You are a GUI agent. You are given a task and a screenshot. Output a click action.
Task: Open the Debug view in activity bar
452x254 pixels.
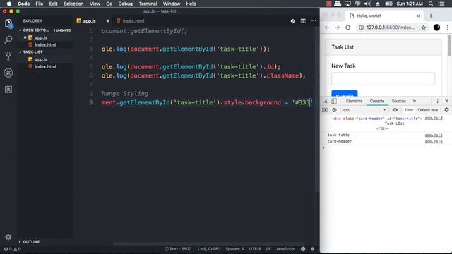(8, 73)
